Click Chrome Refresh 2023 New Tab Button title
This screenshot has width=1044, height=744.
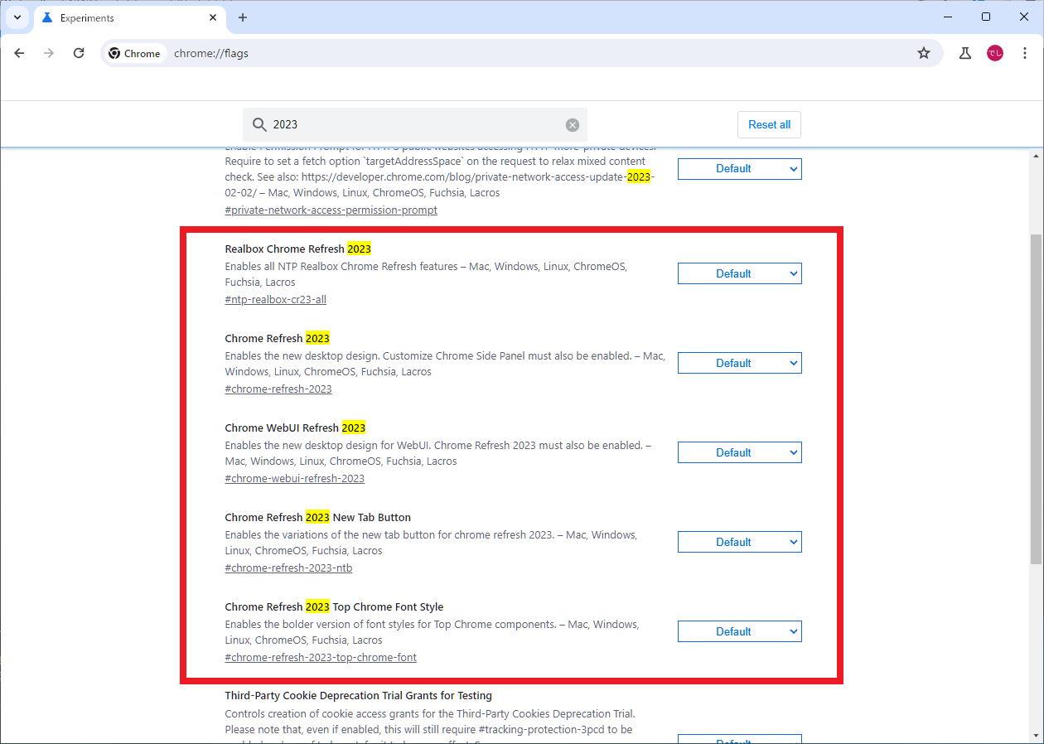coord(318,517)
